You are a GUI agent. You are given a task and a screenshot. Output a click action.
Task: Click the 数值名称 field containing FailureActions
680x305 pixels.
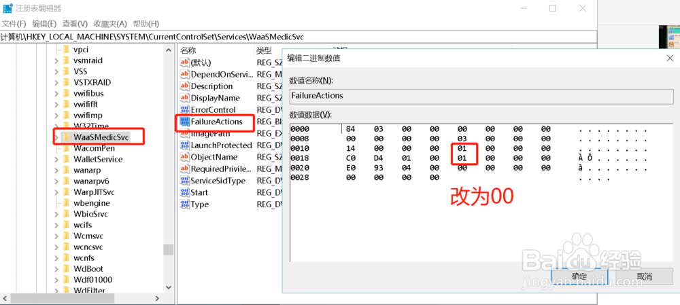click(481, 96)
